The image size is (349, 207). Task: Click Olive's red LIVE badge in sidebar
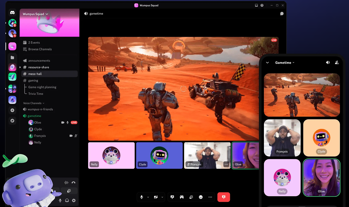[74, 123]
